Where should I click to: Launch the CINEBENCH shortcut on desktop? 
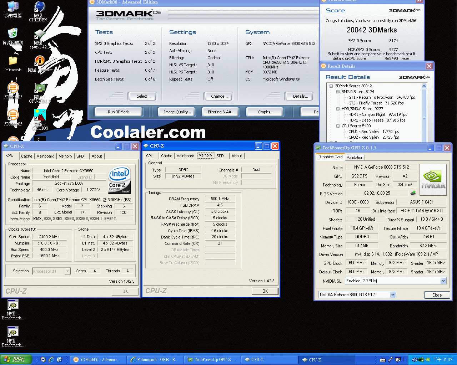(x=39, y=11)
